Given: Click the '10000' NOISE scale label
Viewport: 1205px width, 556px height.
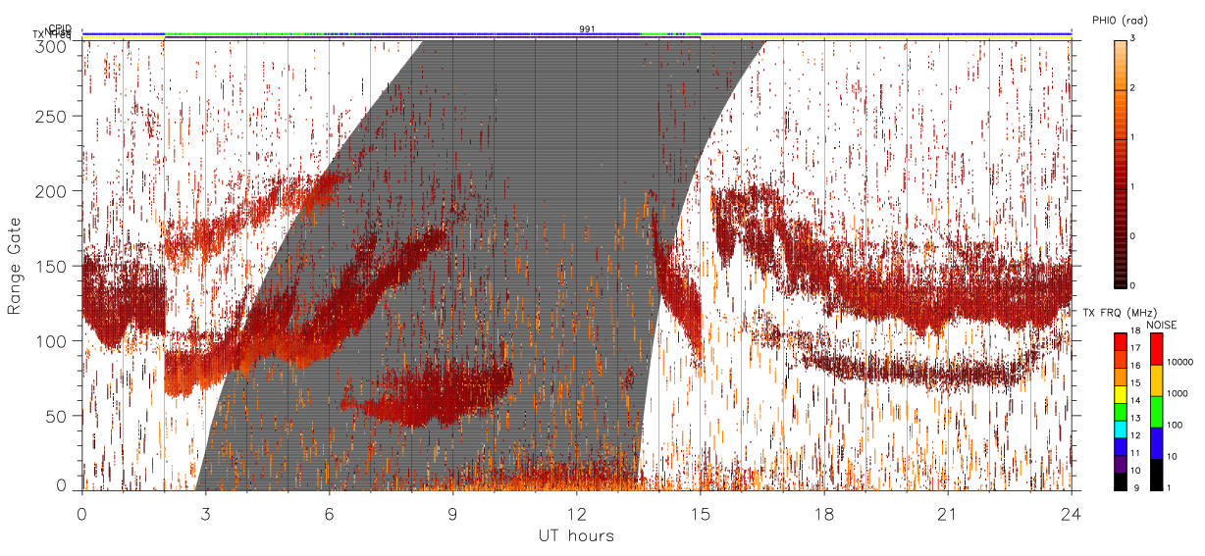Looking at the screenshot, I should 1180,364.
